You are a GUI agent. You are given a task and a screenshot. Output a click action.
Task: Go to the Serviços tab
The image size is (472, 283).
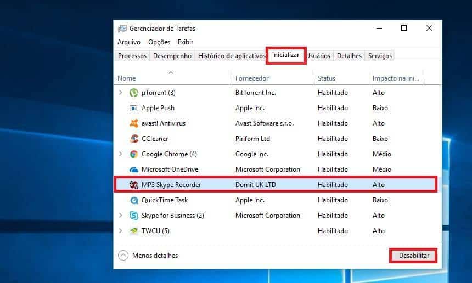click(380, 56)
